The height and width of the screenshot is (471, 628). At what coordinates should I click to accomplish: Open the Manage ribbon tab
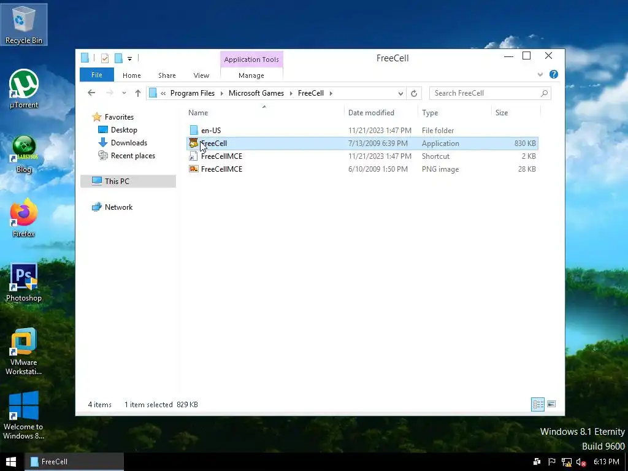pyautogui.click(x=251, y=75)
